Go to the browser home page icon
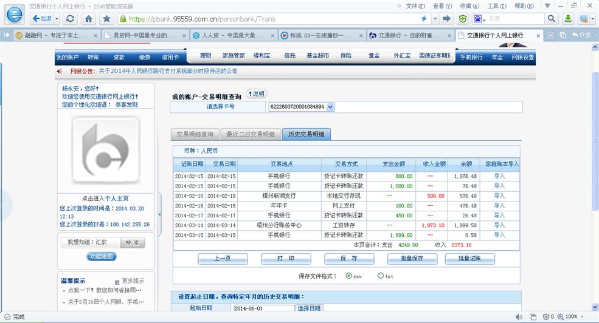Viewport: 599px width, 323px height. point(89,19)
